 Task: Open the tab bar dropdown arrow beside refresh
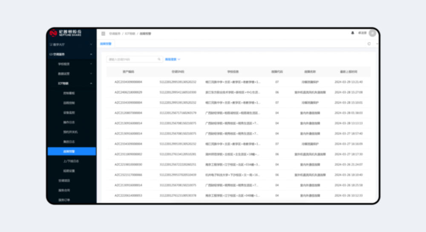[377, 44]
